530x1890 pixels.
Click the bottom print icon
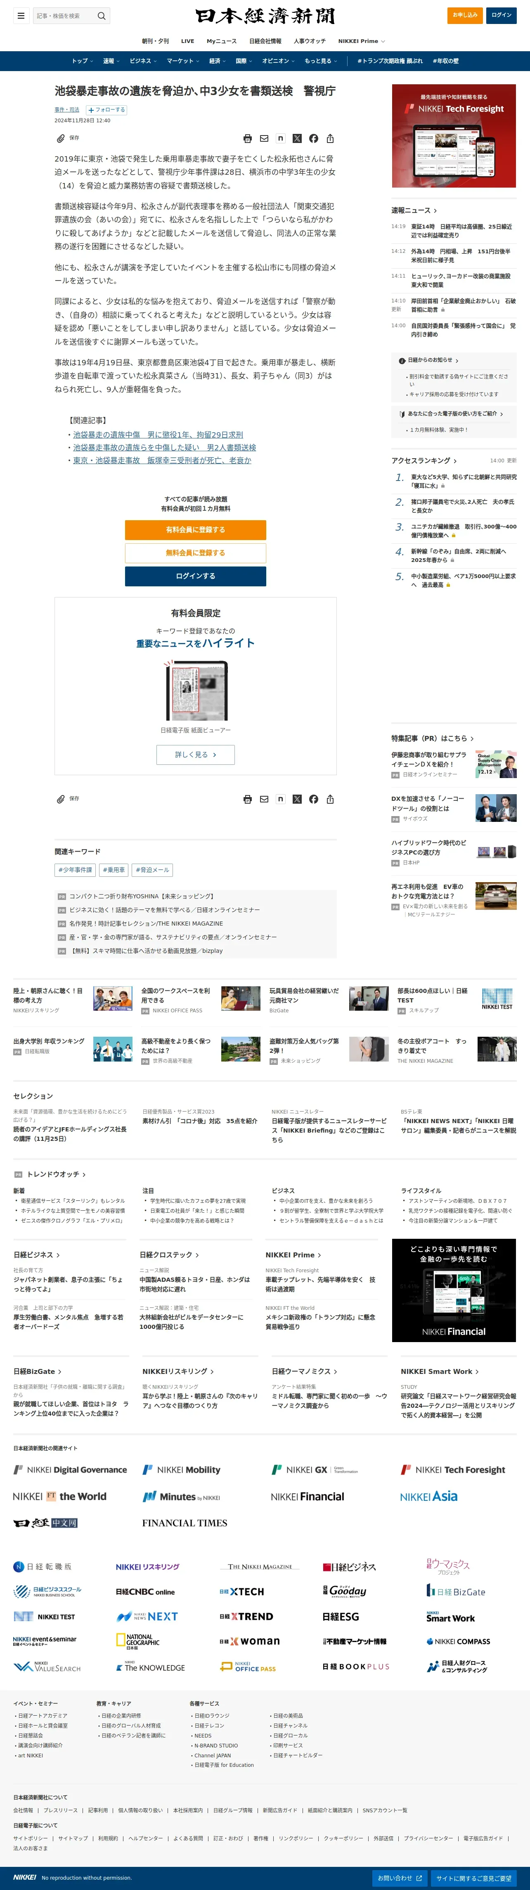(248, 799)
